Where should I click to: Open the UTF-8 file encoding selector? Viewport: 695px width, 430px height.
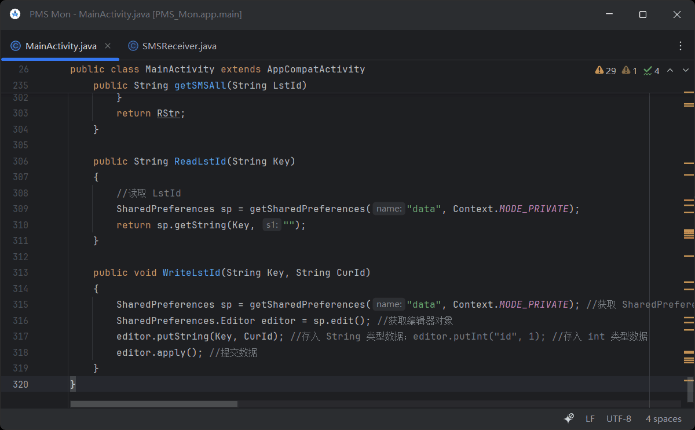(619, 418)
